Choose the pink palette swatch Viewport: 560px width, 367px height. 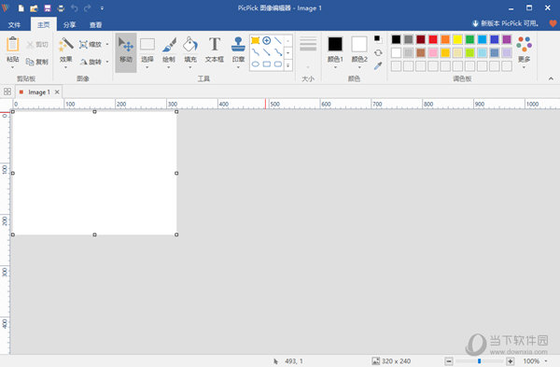click(x=433, y=53)
